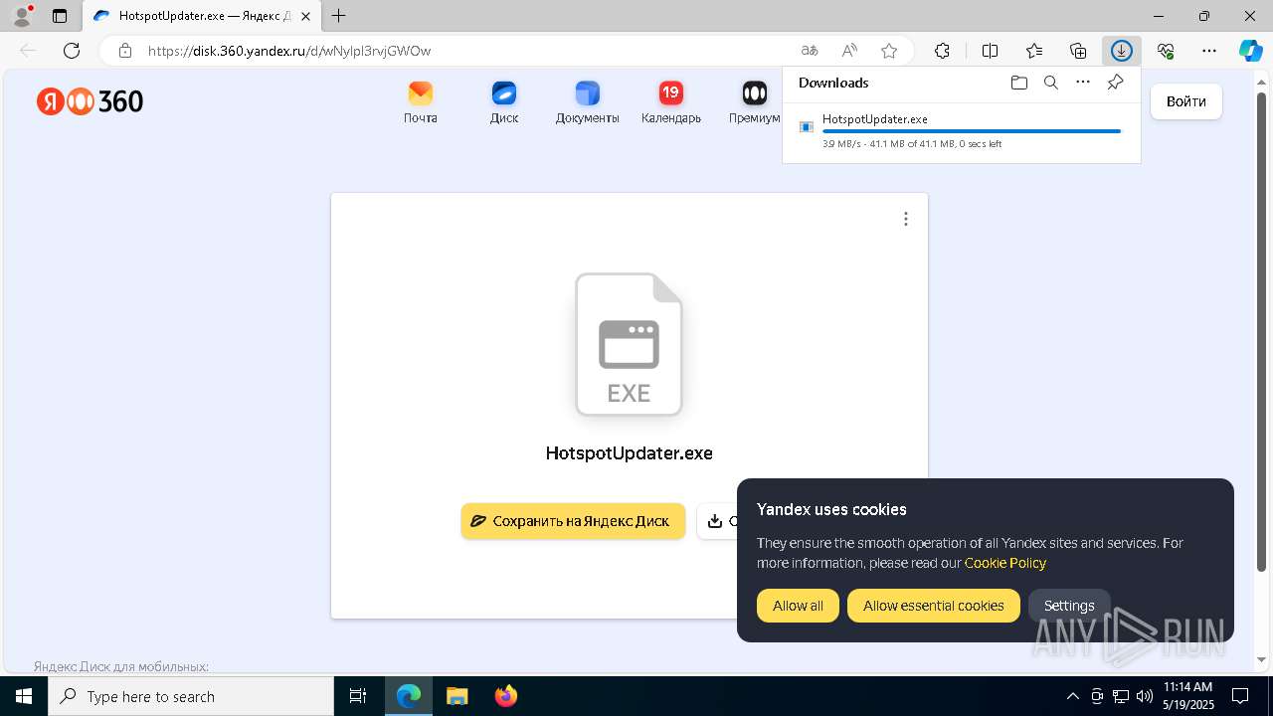Click the Downloads panel title
The width and height of the screenshot is (1273, 716).
pos(833,83)
